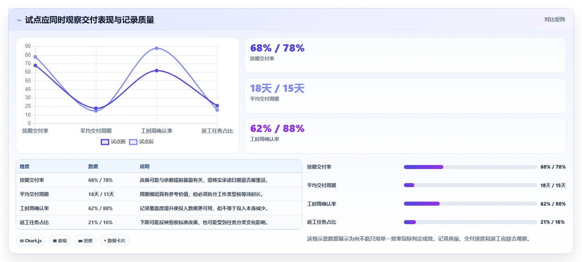Screen dimensions: 582x262
Task: Click the 说明 column header
Action: click(x=145, y=167)
